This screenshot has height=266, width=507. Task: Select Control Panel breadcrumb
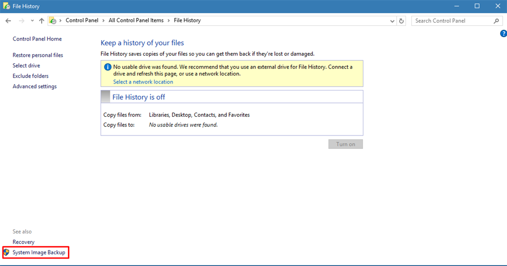[x=82, y=20]
